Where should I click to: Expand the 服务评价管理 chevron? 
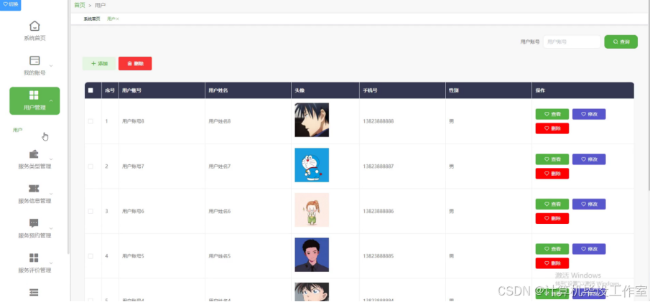point(51,263)
